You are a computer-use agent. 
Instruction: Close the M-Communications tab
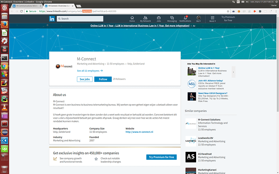point(40,6)
